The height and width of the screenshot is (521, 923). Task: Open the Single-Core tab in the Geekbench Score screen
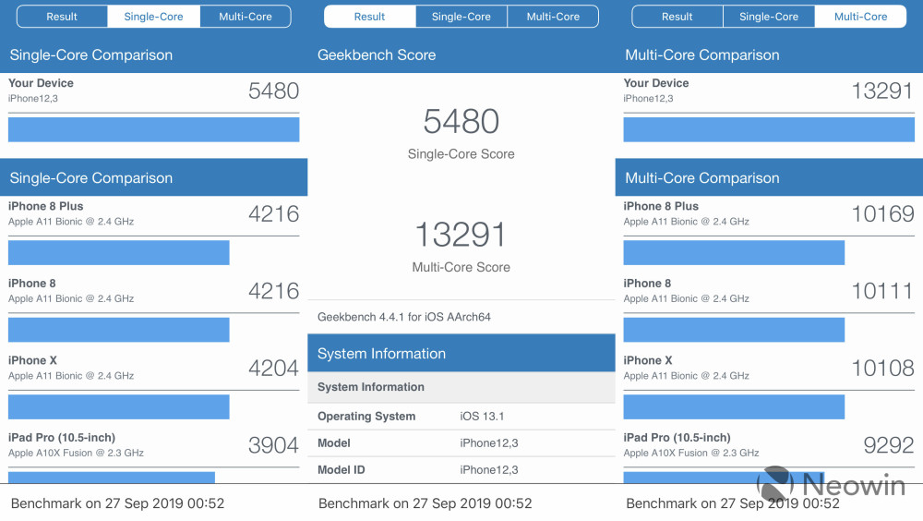(461, 17)
